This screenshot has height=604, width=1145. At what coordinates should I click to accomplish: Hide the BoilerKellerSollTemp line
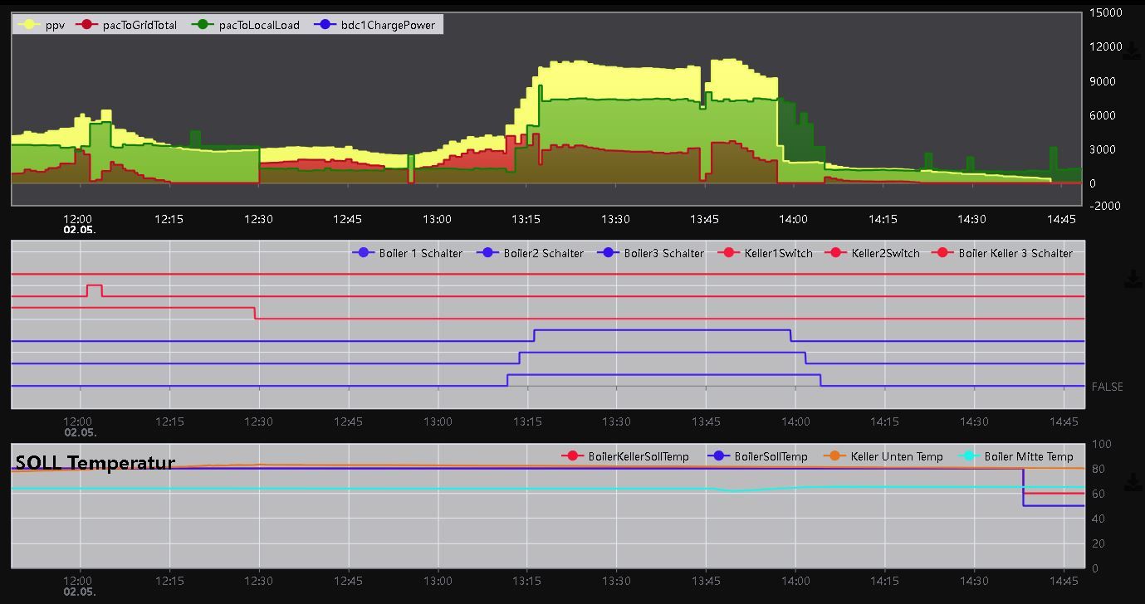click(625, 456)
